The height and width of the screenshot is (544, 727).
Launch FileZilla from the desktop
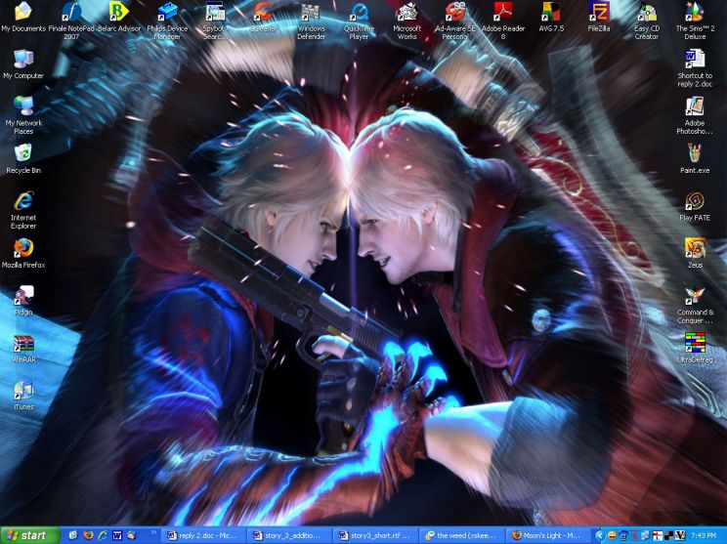pyautogui.click(x=599, y=17)
